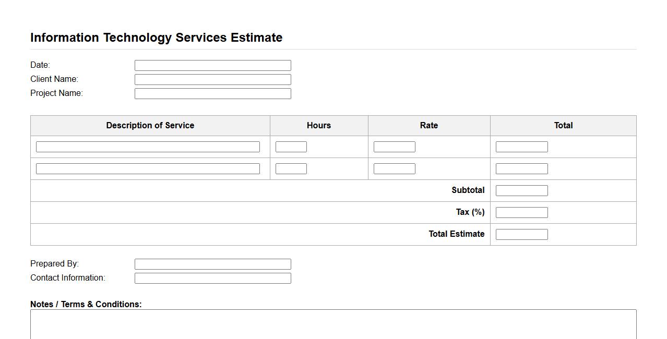Focus the Client Name text box
The image size is (667, 339).
[x=212, y=79]
